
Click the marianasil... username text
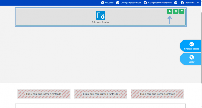point(191,3)
